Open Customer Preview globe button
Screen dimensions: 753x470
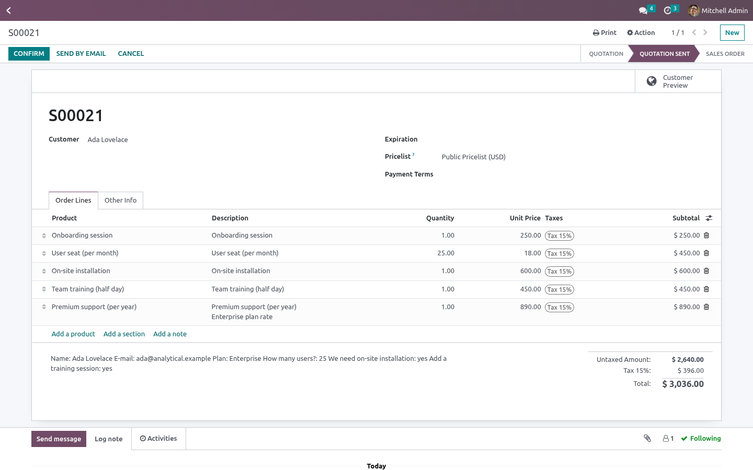(x=678, y=81)
